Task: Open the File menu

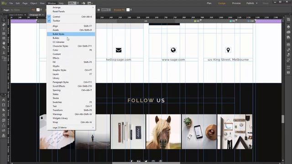Action: tap(11, 3)
